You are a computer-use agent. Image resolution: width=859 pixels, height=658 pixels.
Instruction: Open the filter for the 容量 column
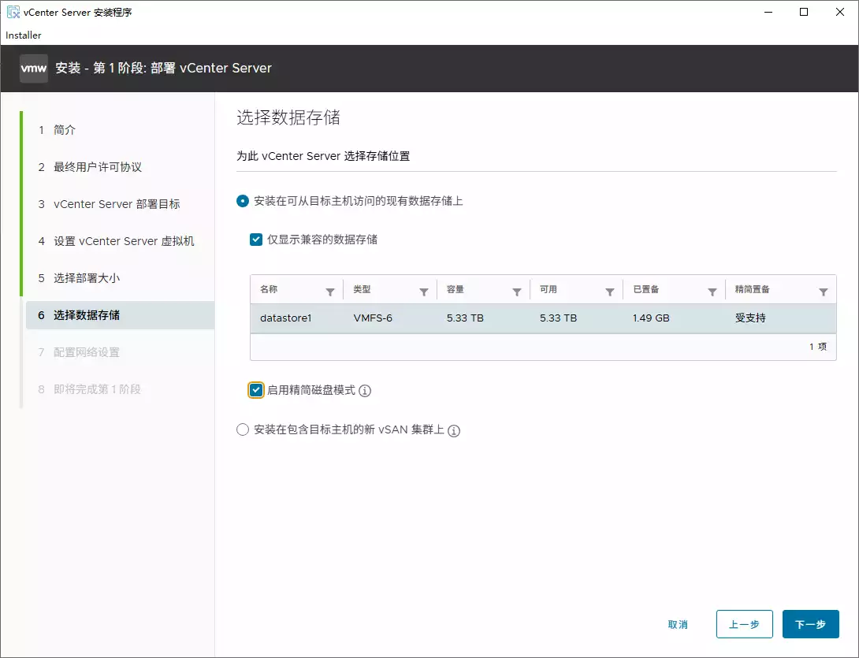pyautogui.click(x=517, y=292)
